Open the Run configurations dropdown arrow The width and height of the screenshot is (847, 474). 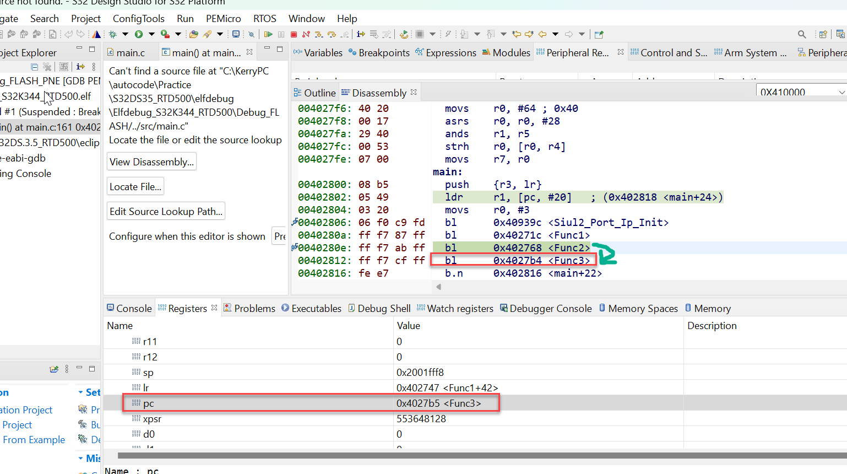point(151,34)
